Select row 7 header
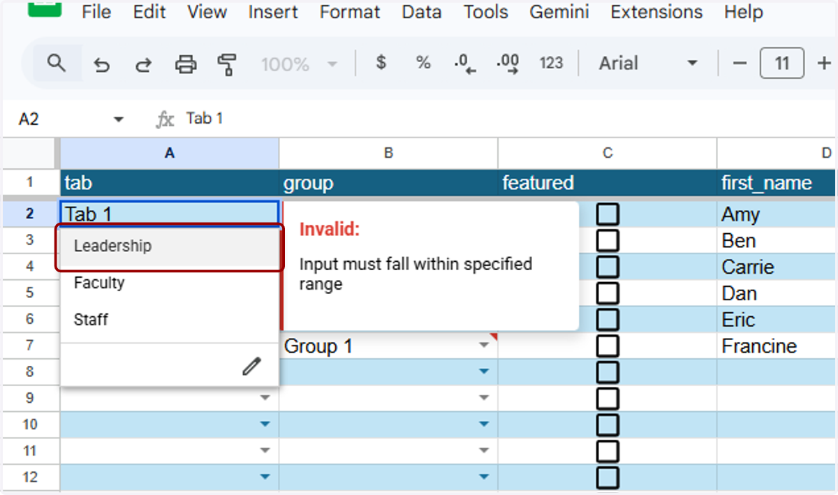 pyautogui.click(x=30, y=346)
